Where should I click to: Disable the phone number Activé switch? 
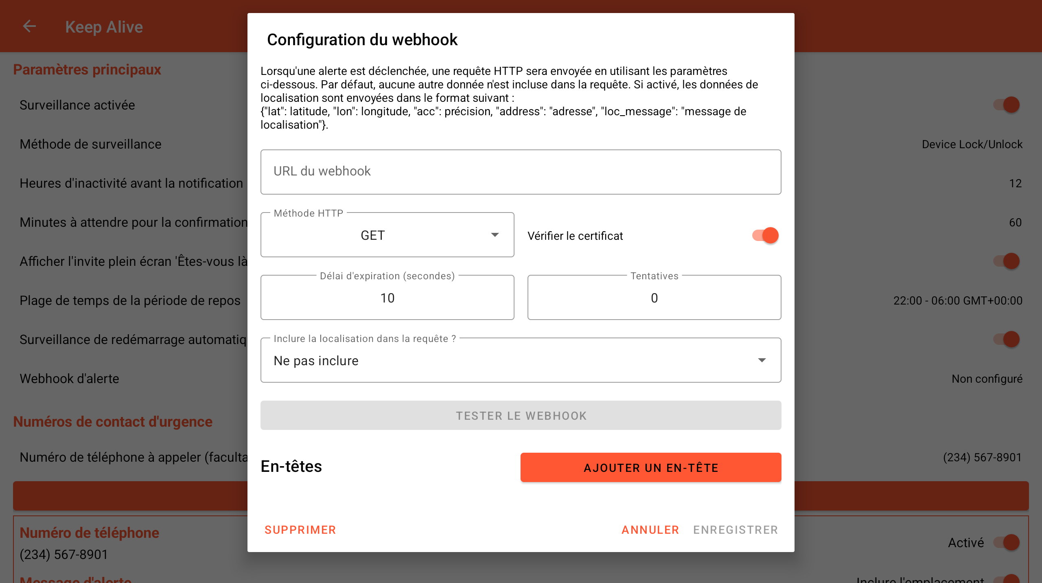pos(1006,542)
